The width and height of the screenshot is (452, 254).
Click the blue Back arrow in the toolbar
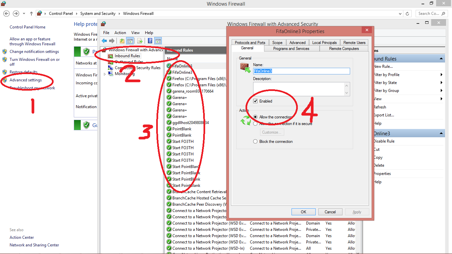(x=104, y=41)
